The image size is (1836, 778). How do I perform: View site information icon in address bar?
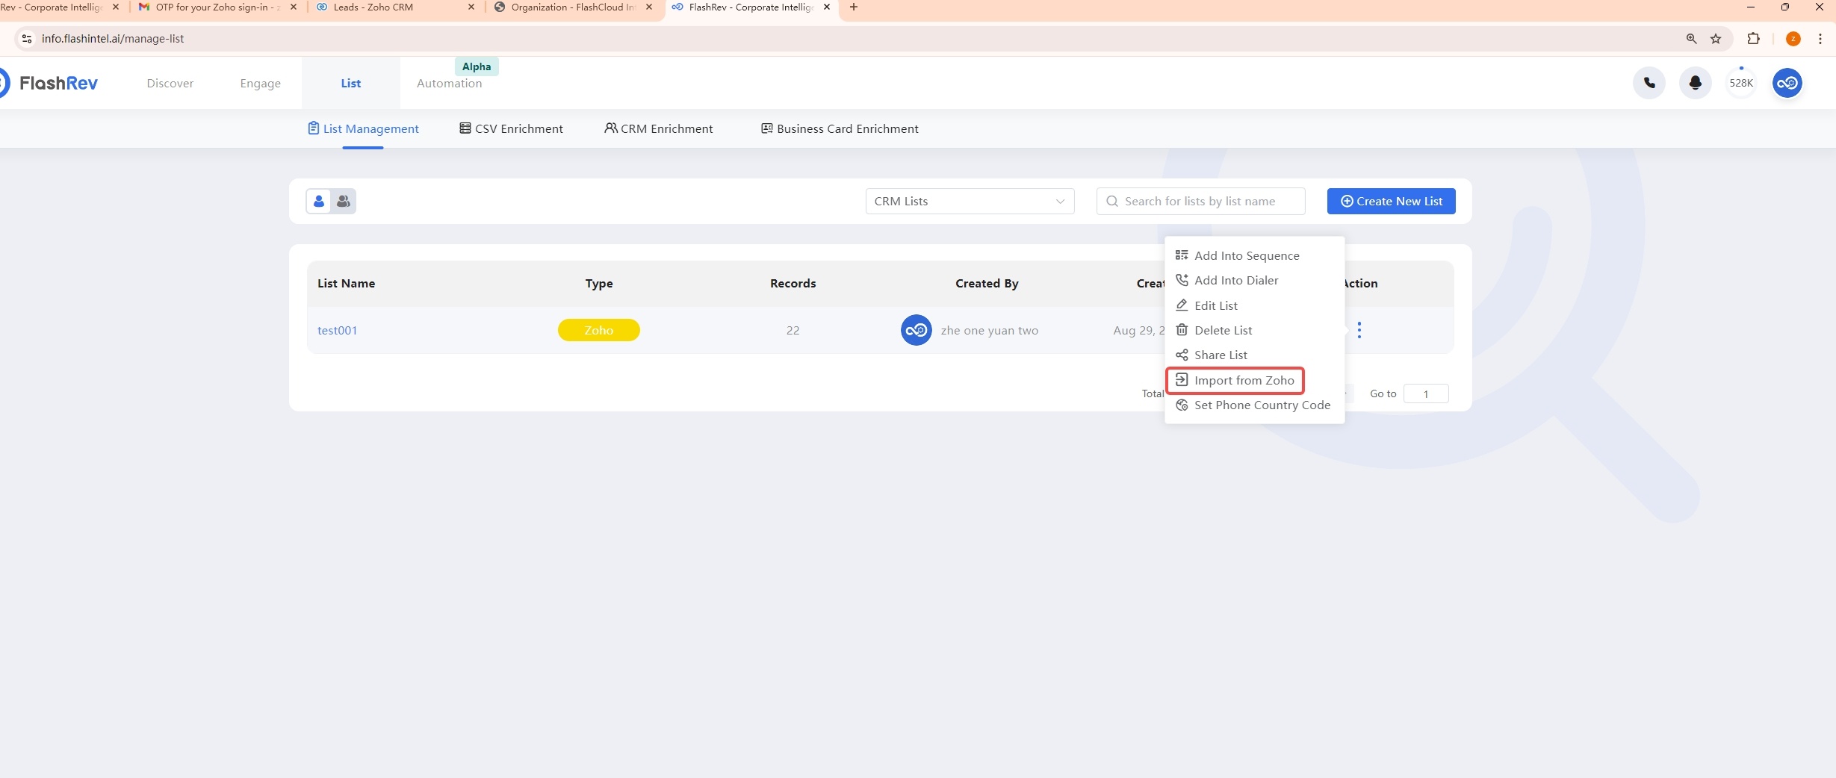click(27, 39)
